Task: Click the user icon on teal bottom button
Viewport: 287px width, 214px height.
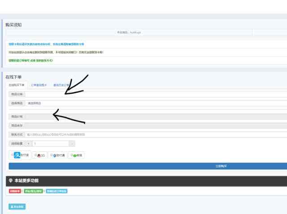Action: click(12, 207)
